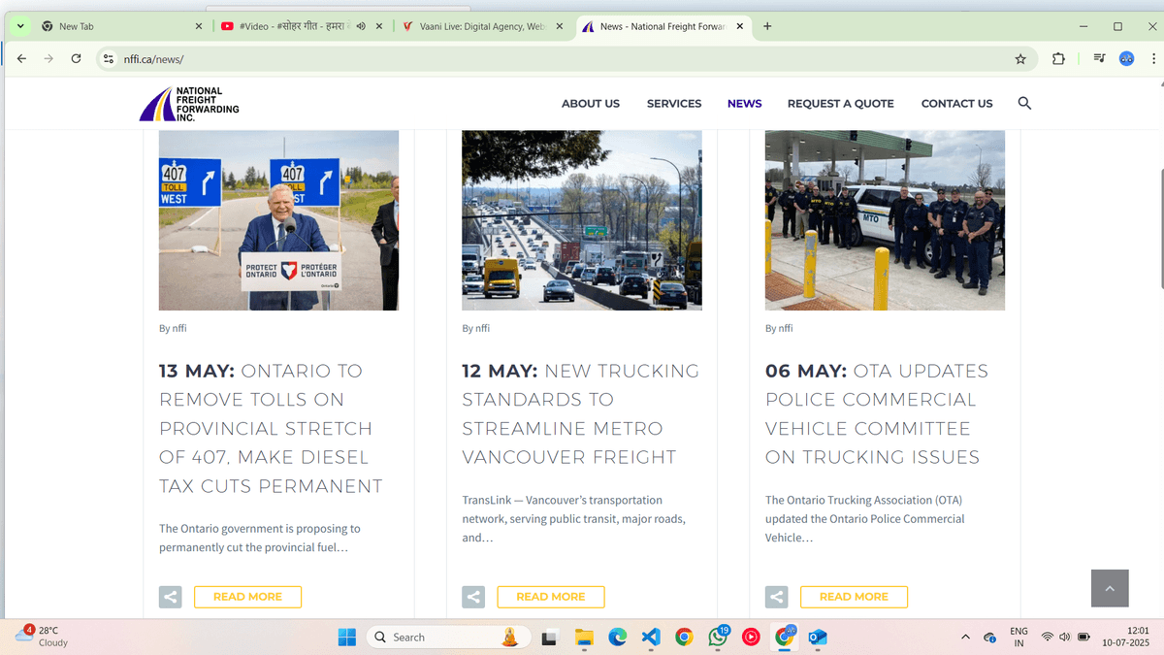Open the SERVICES menu item
The height and width of the screenshot is (655, 1164).
tap(674, 104)
